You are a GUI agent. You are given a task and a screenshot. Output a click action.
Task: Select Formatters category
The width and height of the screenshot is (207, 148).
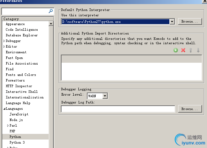click(x=15, y=80)
